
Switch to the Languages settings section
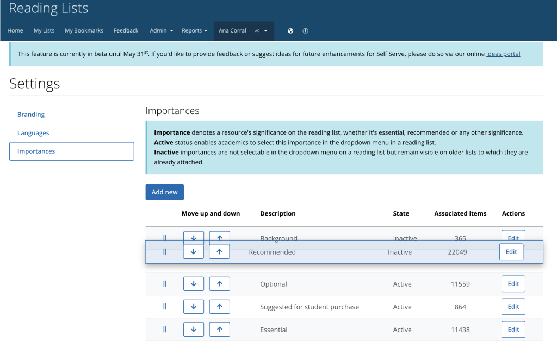pyautogui.click(x=33, y=133)
